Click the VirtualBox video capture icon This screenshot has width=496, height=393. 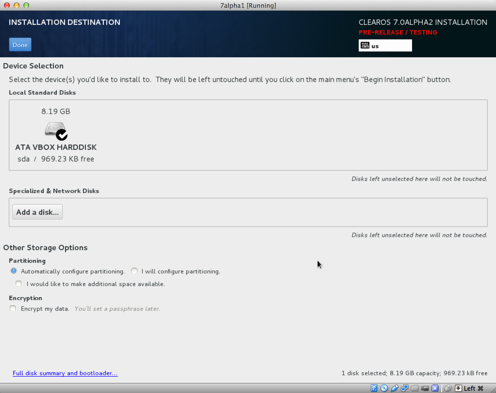click(425, 388)
